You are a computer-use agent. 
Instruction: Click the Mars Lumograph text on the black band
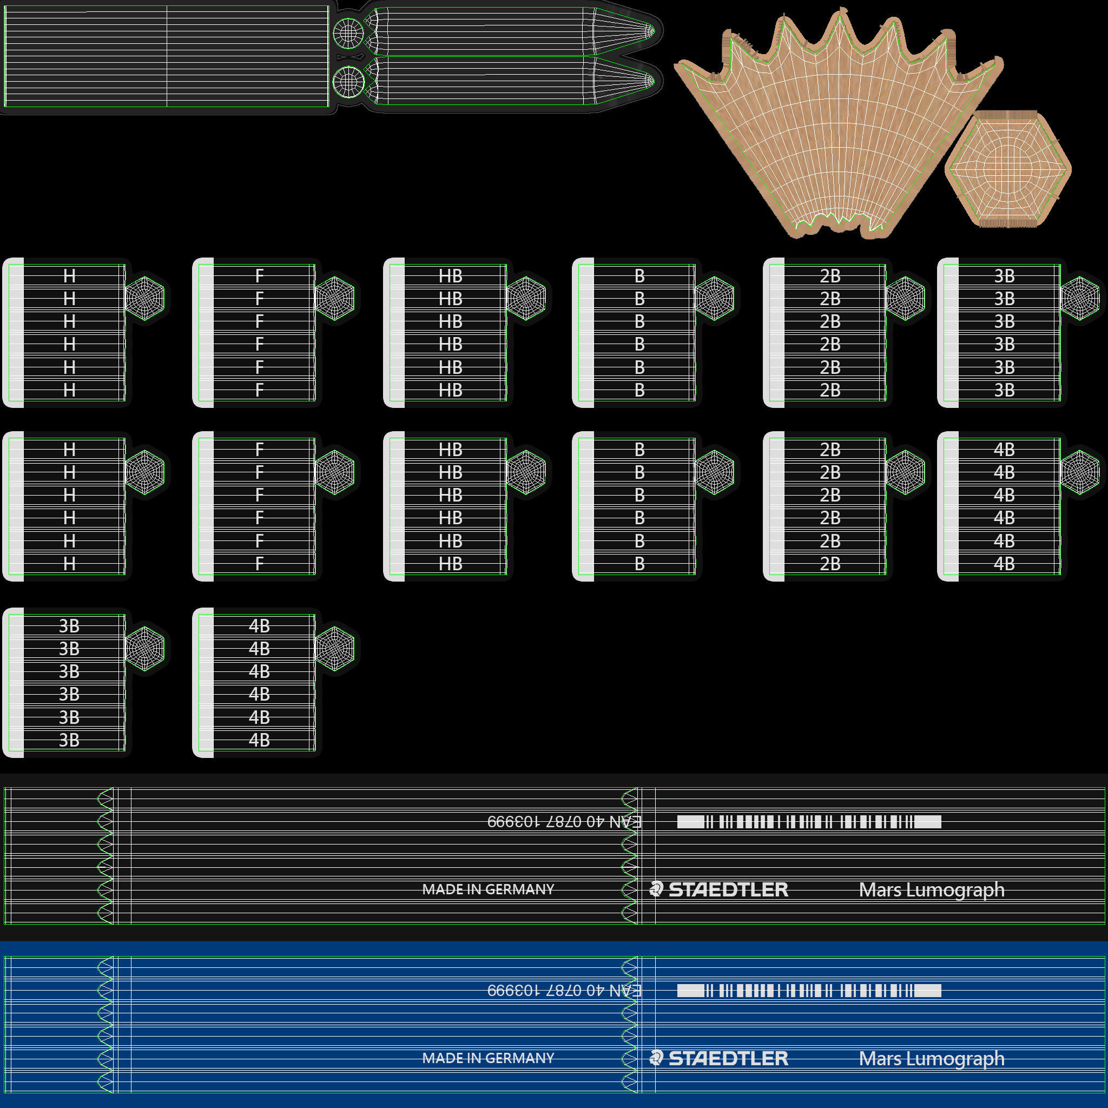click(x=932, y=889)
